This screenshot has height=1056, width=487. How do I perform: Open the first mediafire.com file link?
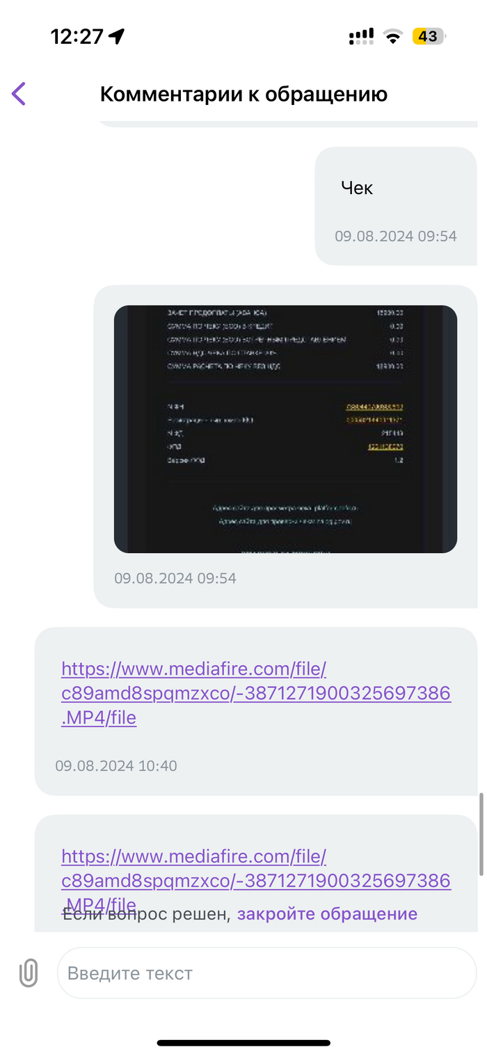256,693
